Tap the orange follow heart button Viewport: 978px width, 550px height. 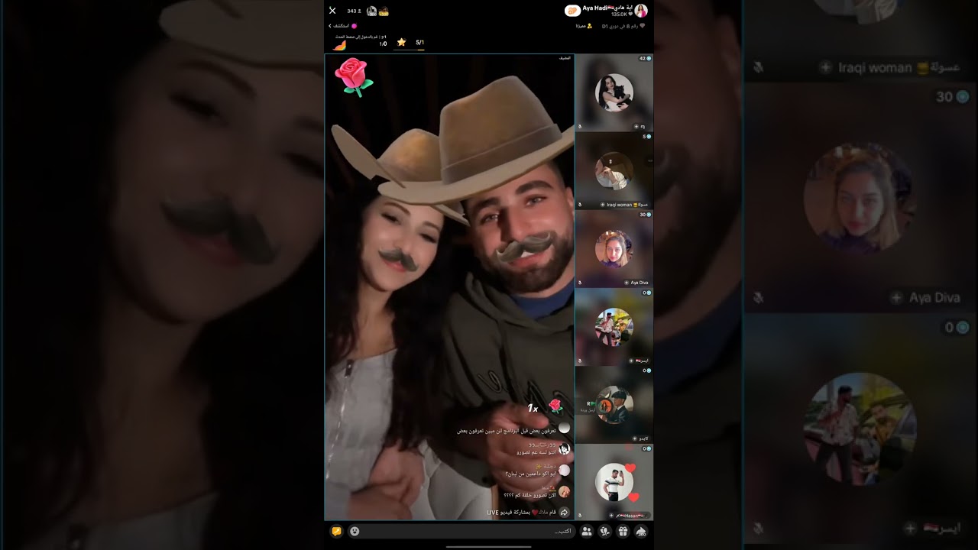[572, 11]
